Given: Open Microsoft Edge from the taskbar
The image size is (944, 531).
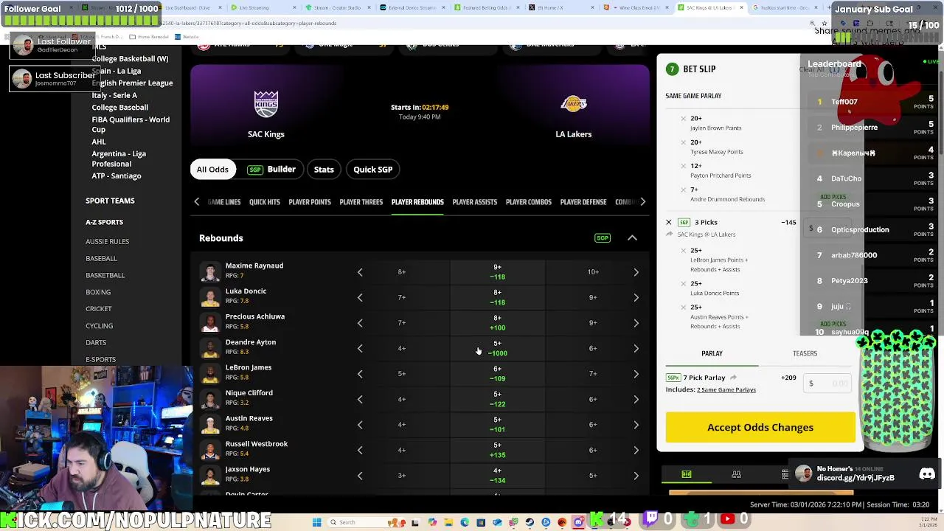Looking at the screenshot, I should tap(465, 522).
